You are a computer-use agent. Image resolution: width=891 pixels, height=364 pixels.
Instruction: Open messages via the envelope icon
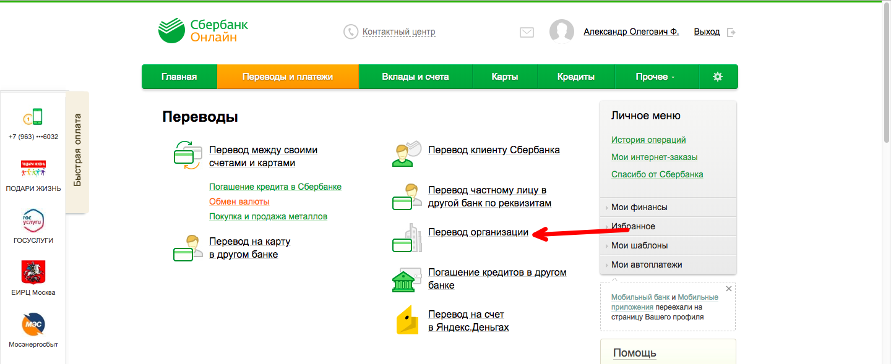tap(527, 32)
